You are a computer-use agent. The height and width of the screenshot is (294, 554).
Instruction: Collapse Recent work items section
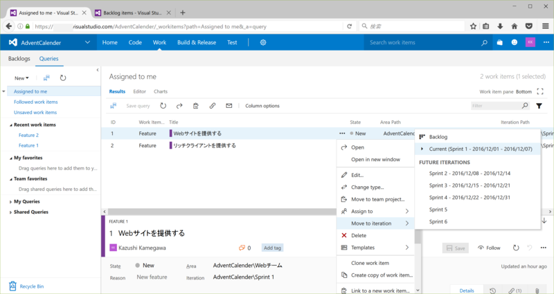[10, 125]
